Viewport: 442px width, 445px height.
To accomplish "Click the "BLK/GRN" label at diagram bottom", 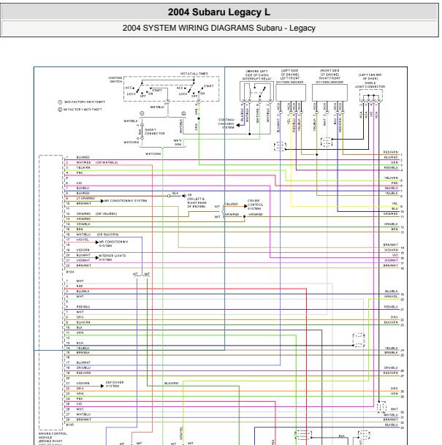I will [172, 383].
